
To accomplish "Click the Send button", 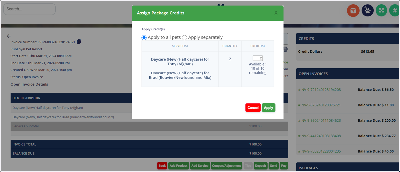I will click(x=273, y=166).
